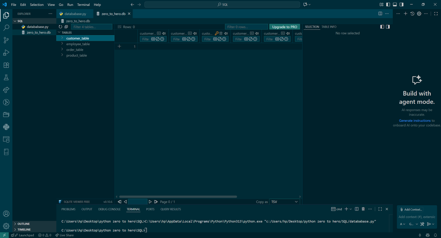Open the Testing flask icon view
441x238 pixels.
tap(6, 78)
